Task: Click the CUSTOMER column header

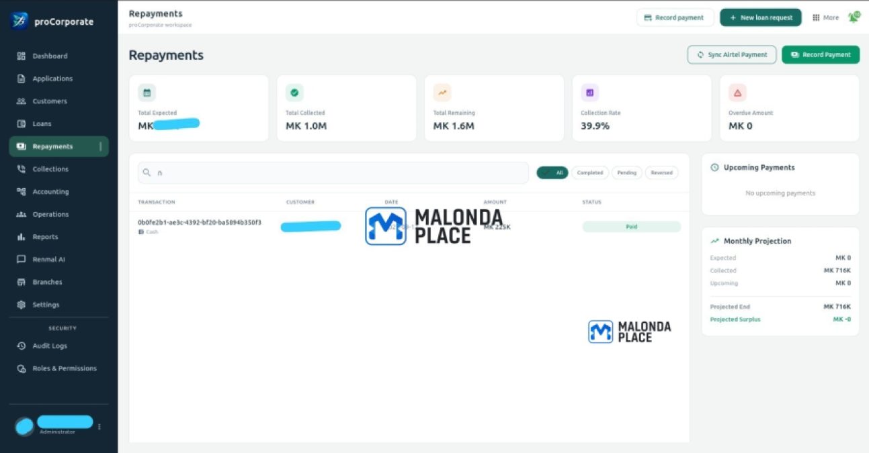Action: pyautogui.click(x=300, y=202)
